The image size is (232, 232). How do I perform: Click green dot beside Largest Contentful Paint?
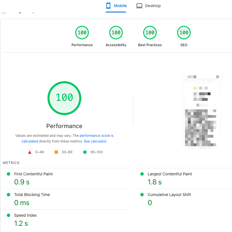click(142, 174)
